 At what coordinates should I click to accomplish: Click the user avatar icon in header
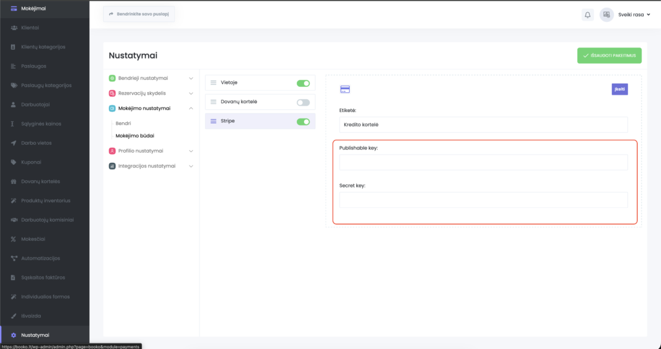(606, 15)
